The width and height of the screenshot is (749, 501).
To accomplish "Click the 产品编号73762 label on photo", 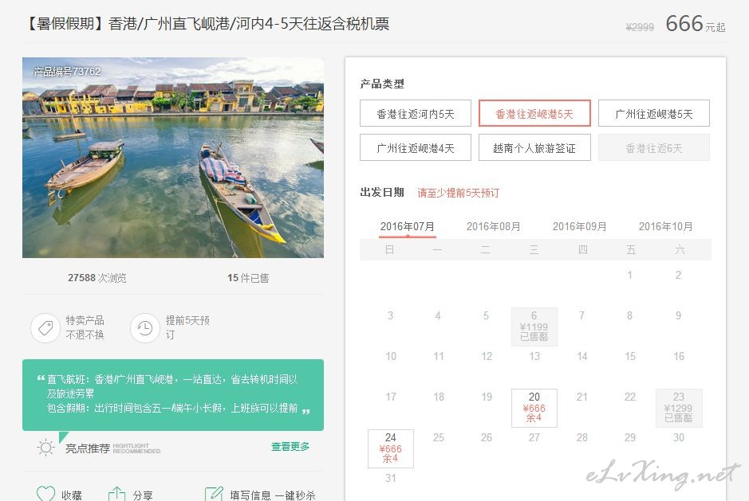I will click(67, 72).
